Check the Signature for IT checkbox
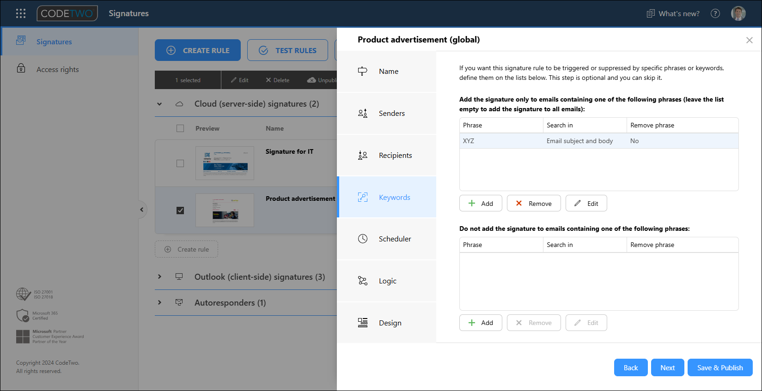 pyautogui.click(x=180, y=163)
